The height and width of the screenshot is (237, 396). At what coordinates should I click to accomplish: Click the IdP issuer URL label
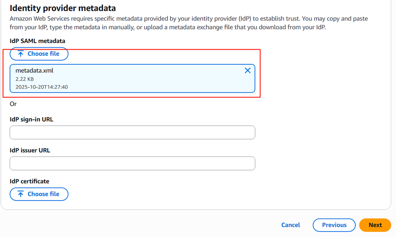30,150
